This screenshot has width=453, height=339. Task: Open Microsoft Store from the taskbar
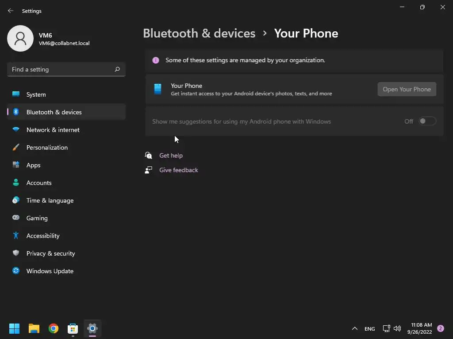point(73,328)
